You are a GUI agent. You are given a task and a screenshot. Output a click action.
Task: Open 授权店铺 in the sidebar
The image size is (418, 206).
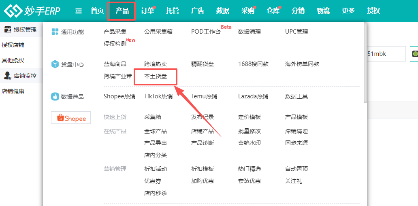coord(13,45)
